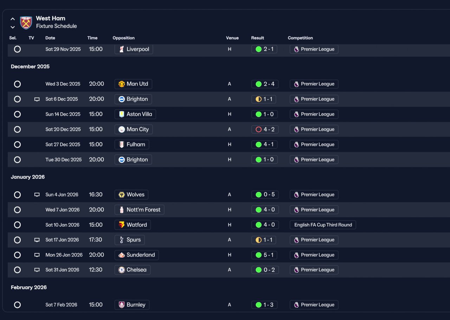Click the Fixture Schedule subtitle text
Image resolution: width=450 pixels, height=320 pixels.
pos(56,26)
